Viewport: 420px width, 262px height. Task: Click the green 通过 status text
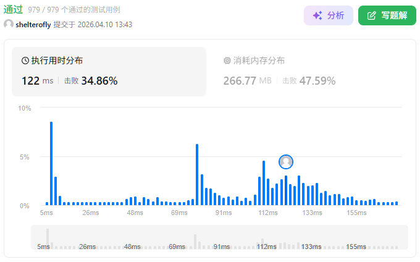click(14, 10)
